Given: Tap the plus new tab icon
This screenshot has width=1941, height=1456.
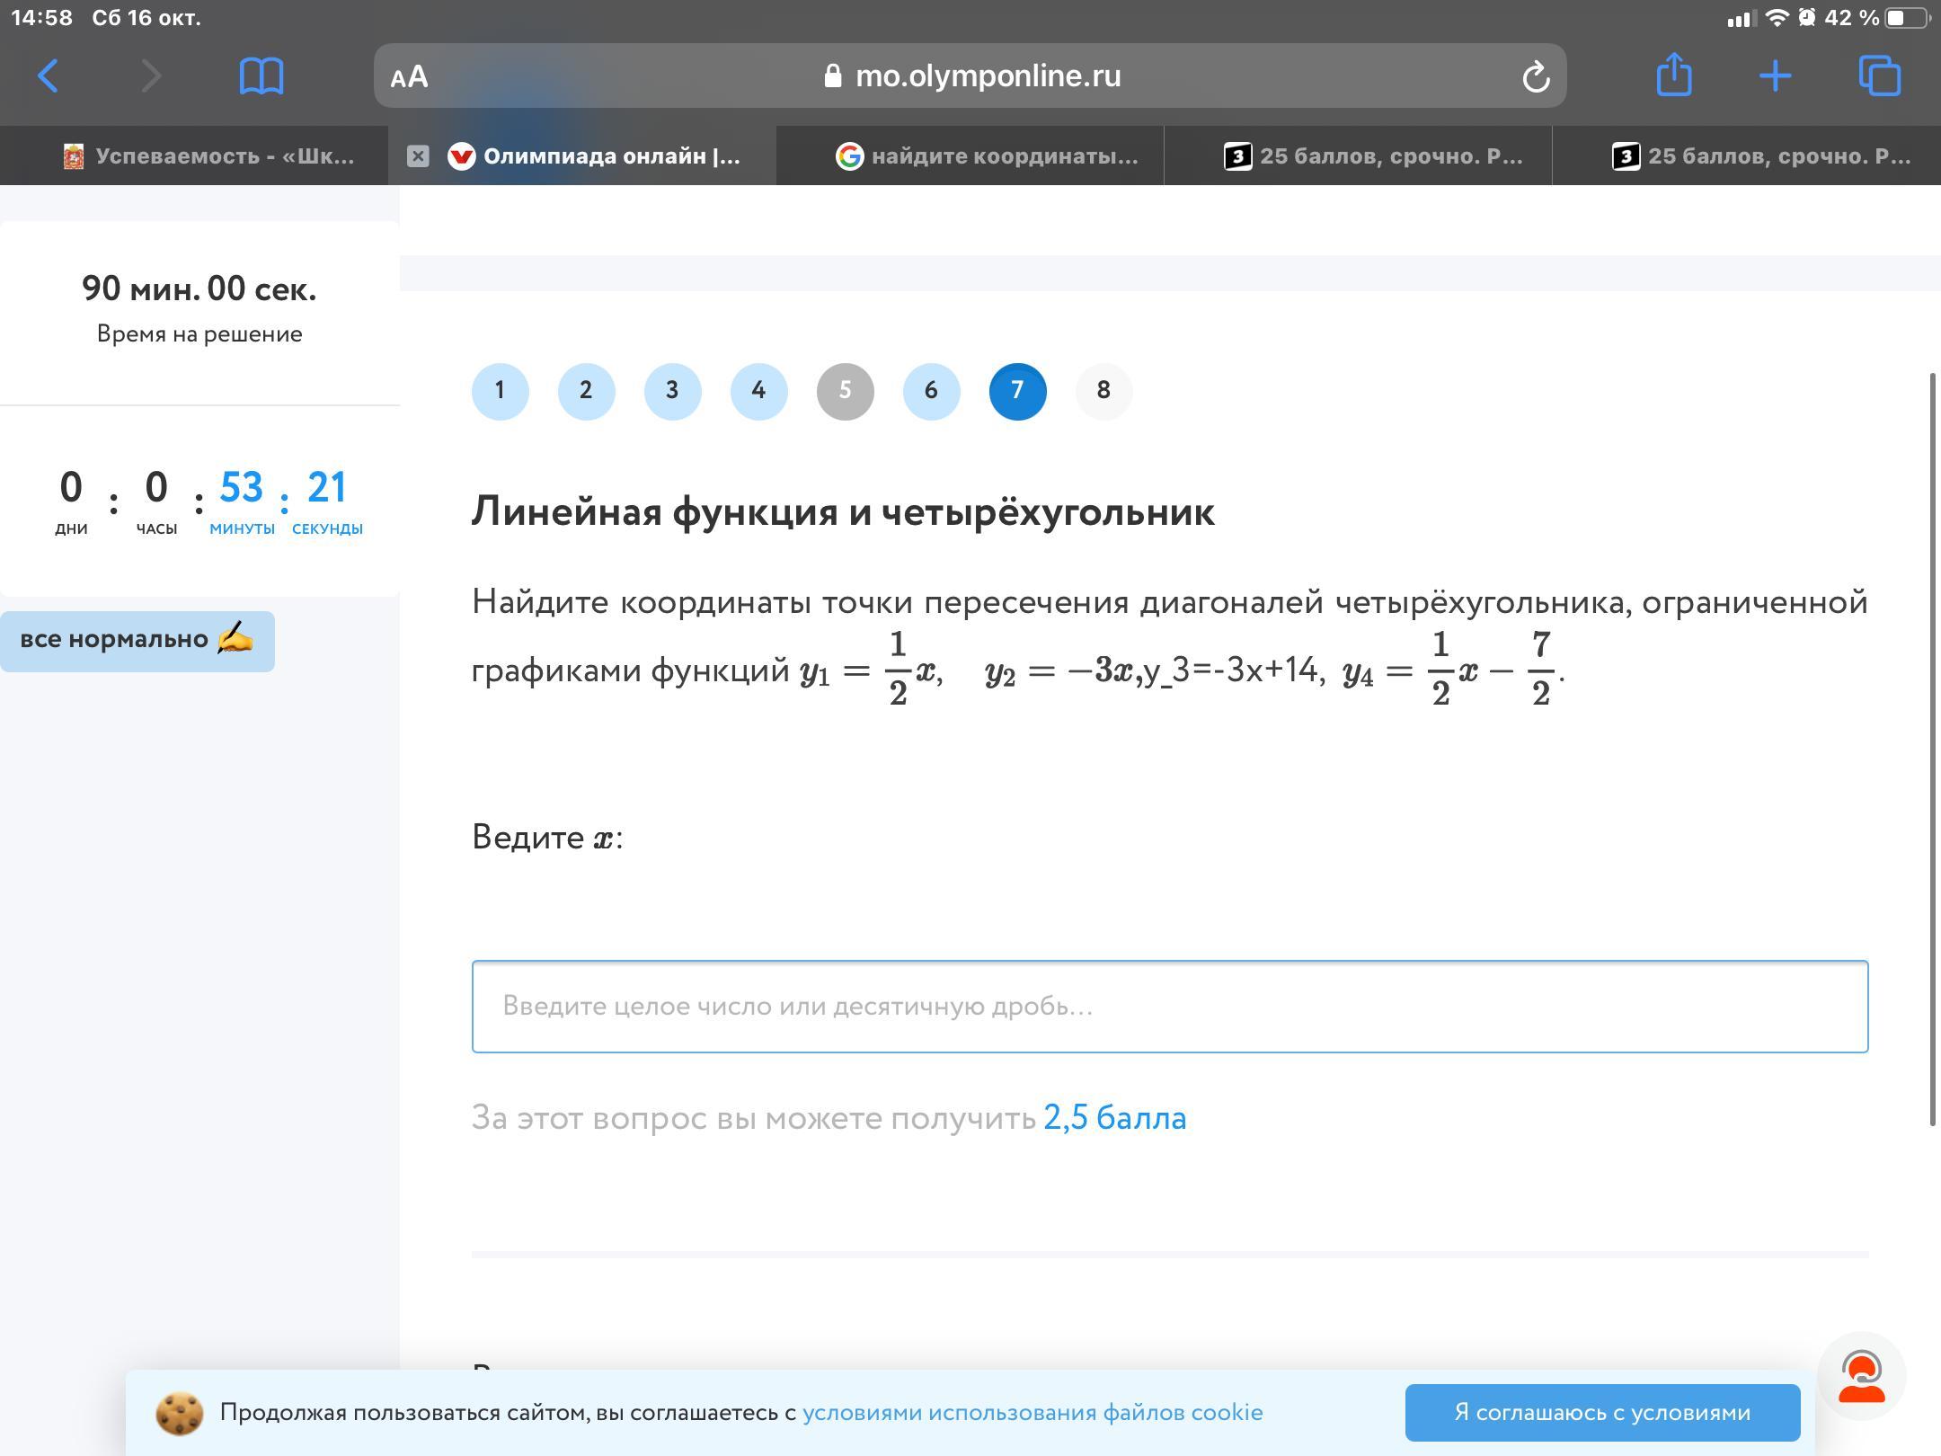Looking at the screenshot, I should (x=1775, y=75).
